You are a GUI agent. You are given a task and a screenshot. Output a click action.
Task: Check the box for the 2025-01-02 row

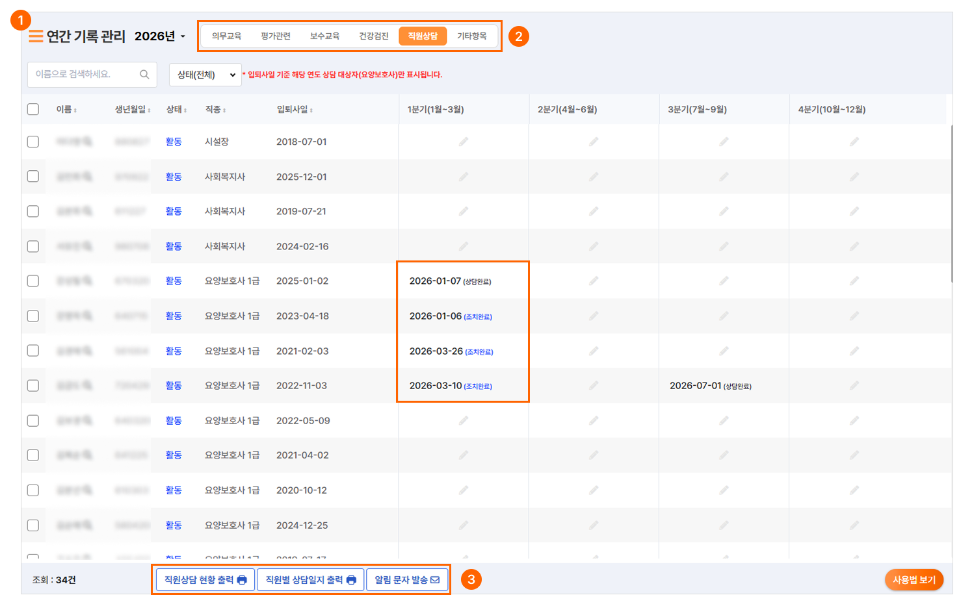click(x=33, y=281)
